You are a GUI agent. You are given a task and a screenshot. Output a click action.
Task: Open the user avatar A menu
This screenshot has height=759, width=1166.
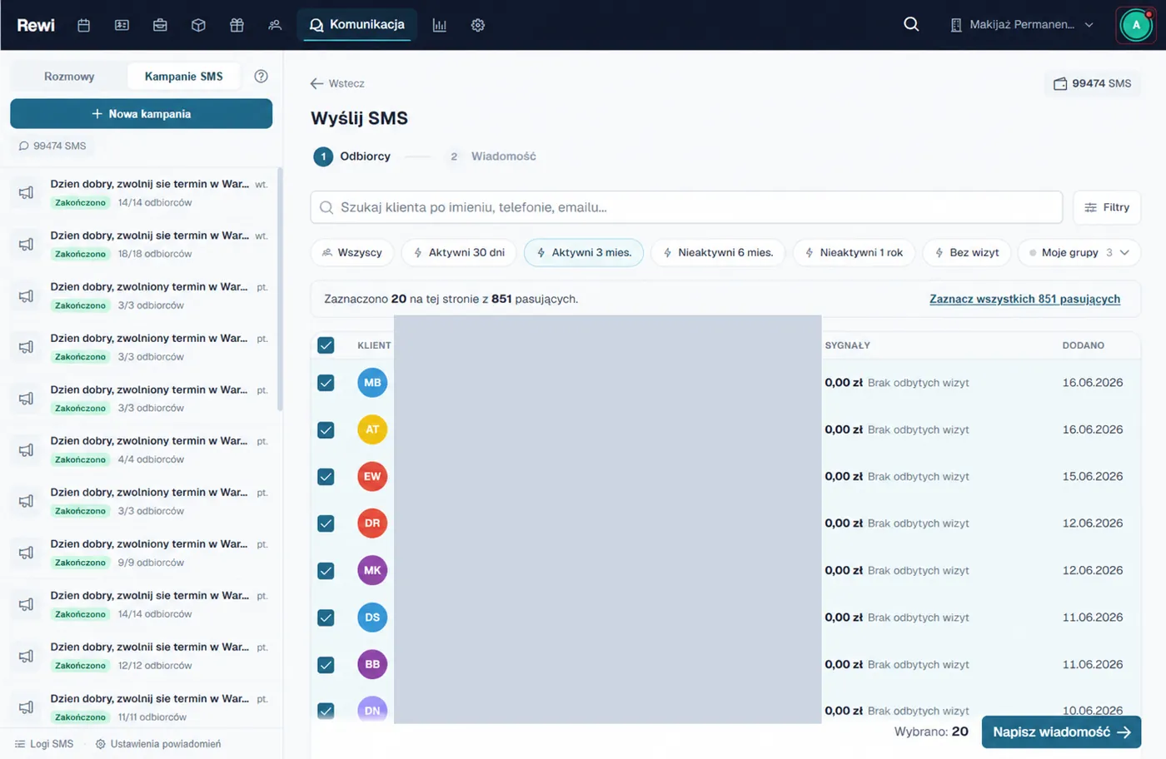click(x=1136, y=25)
